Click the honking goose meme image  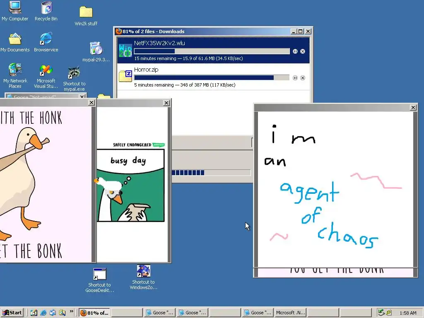click(46, 184)
